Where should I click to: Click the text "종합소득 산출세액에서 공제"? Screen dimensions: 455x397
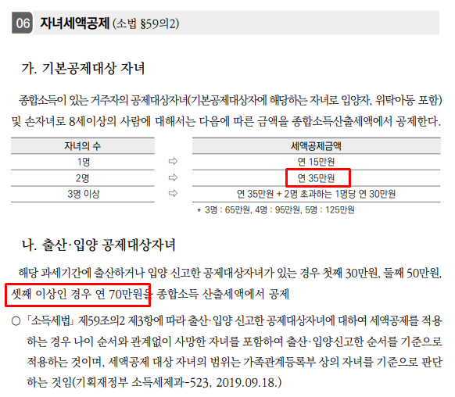pos(223,295)
